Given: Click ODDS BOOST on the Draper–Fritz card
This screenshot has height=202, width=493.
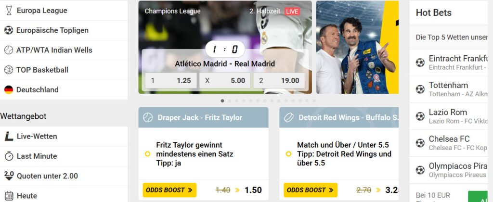Looking at the screenshot, I should (x=169, y=190).
